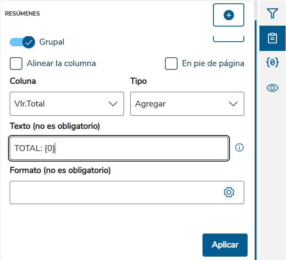Click the Aplicar button

click(x=225, y=245)
